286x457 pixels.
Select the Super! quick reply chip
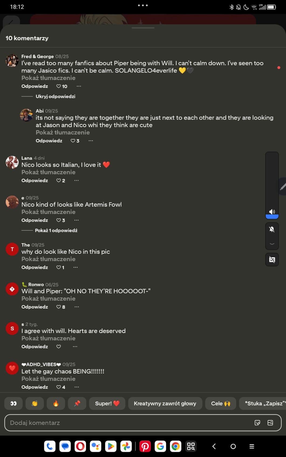pyautogui.click(x=107, y=403)
